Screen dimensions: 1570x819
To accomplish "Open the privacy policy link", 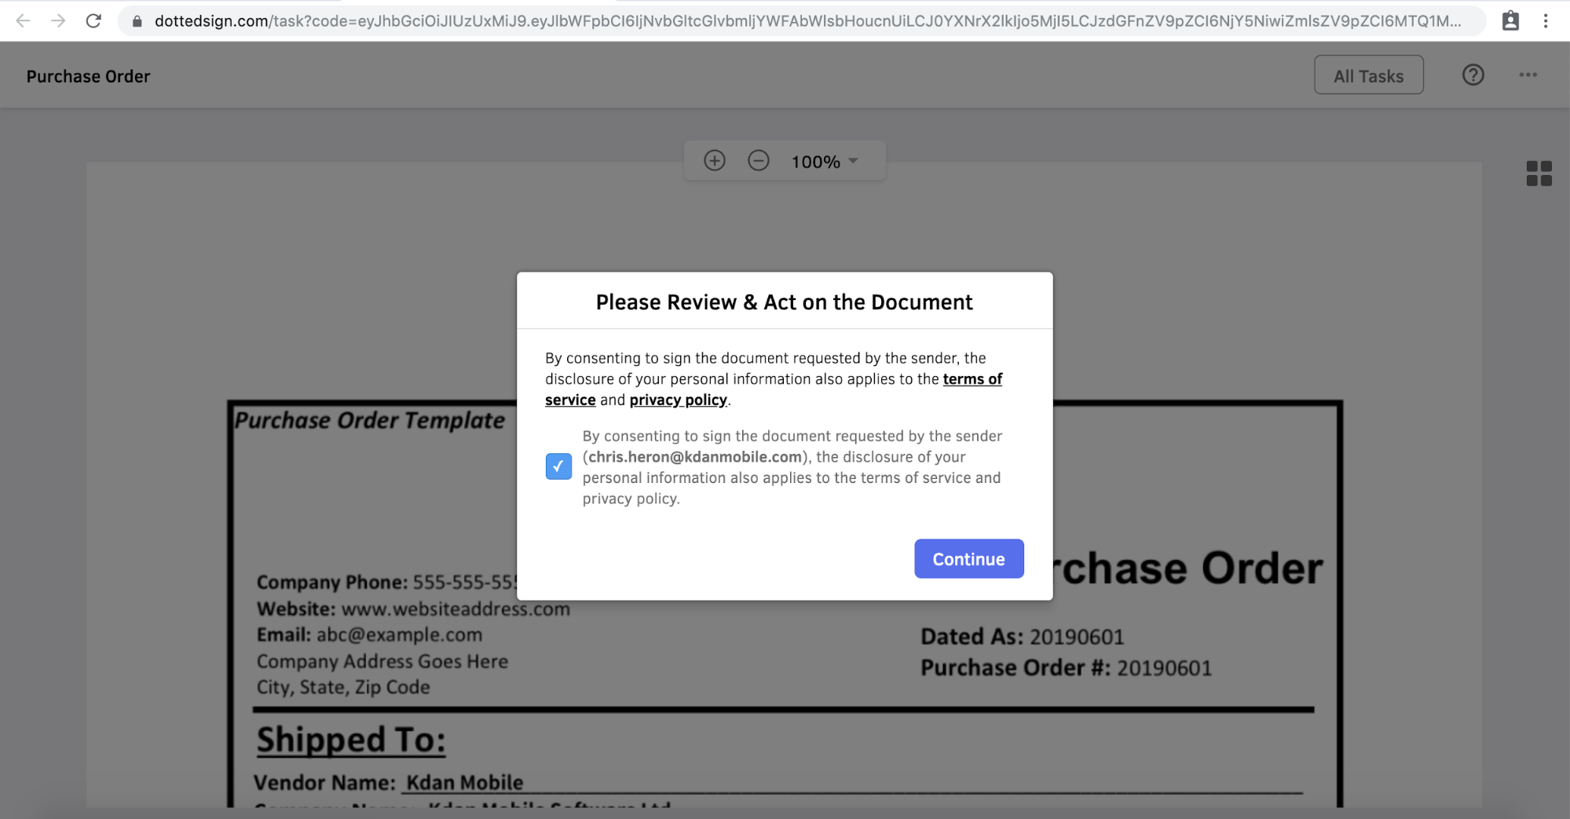I will (x=678, y=400).
